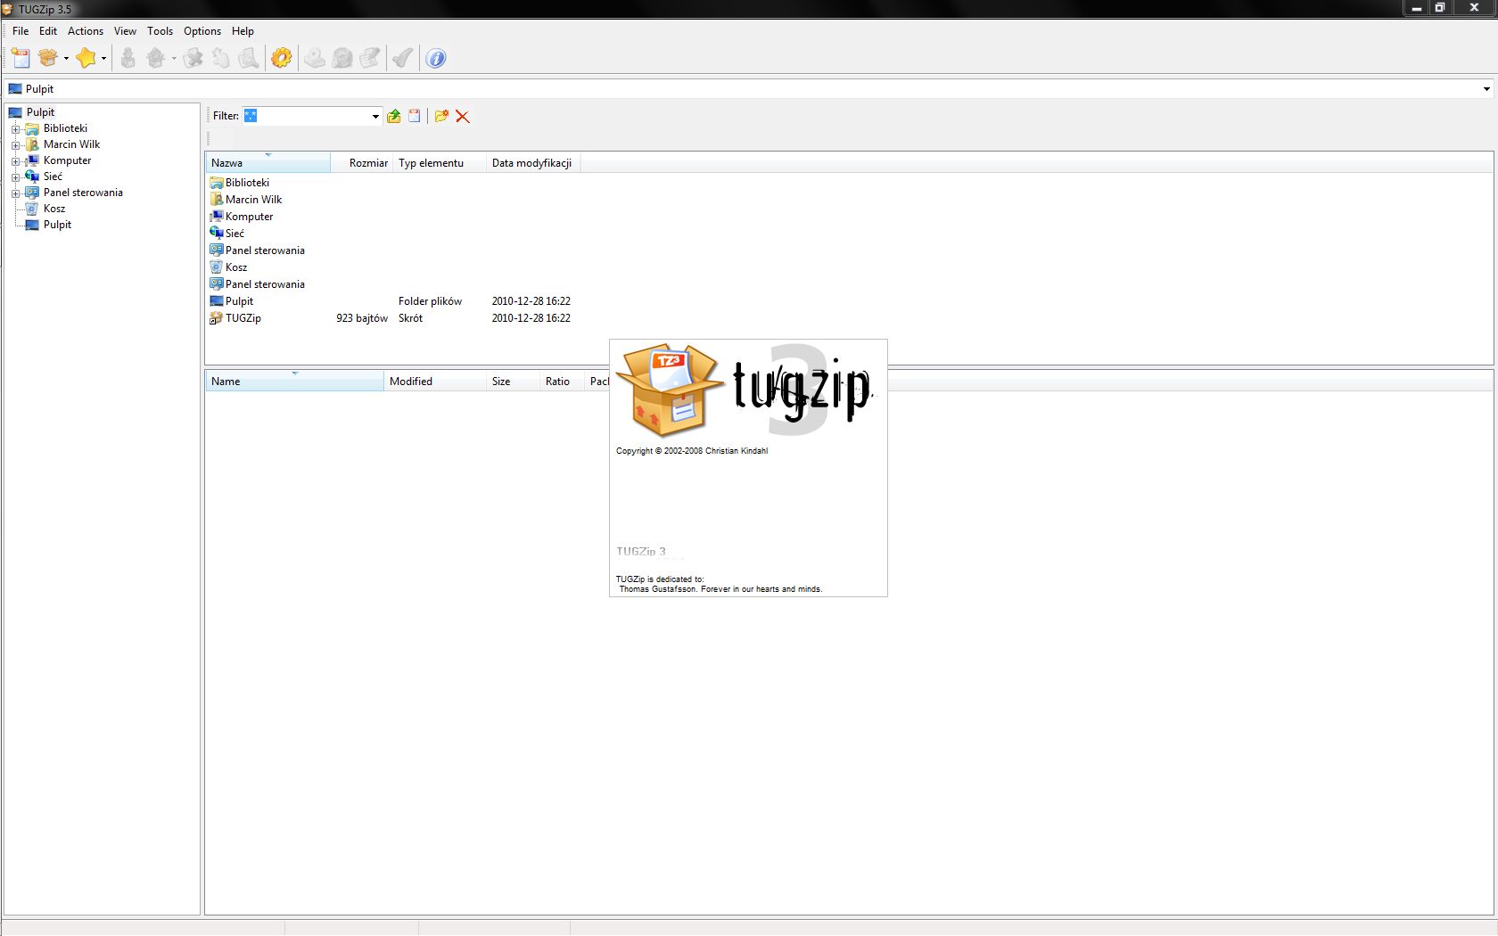The image size is (1498, 936).
Task: Click the yellow star Favorites icon
Action: pos(86,58)
